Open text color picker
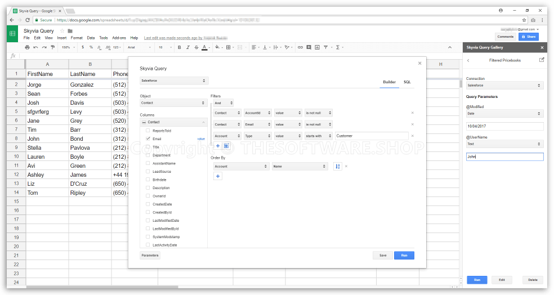 204,47
